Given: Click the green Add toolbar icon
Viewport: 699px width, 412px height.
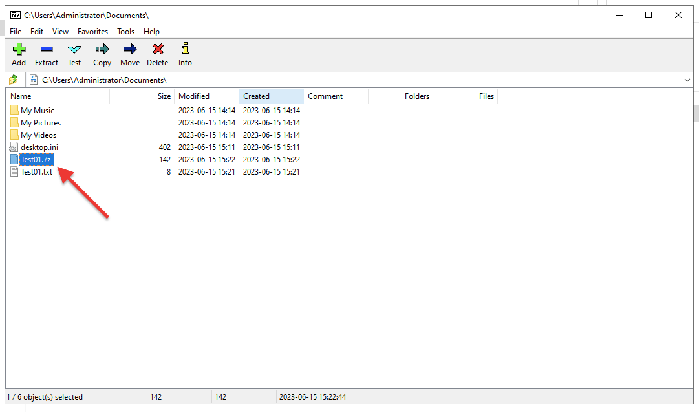Looking at the screenshot, I should pyautogui.click(x=19, y=49).
